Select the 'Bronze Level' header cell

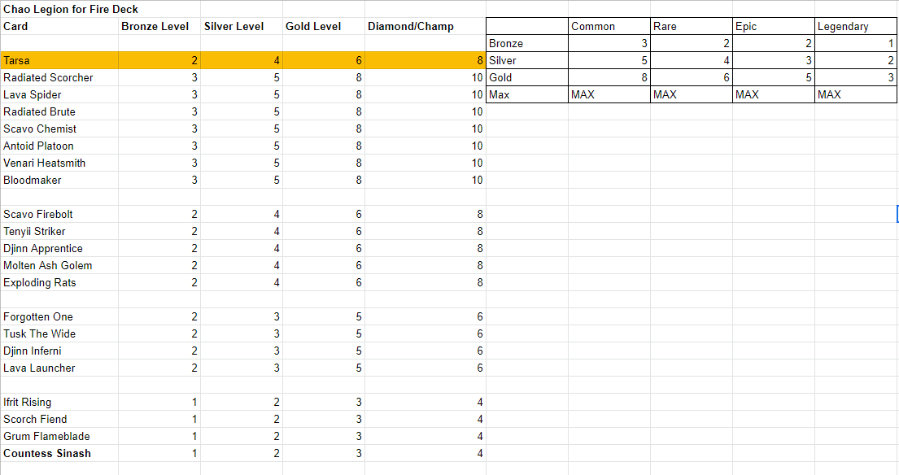click(x=159, y=26)
